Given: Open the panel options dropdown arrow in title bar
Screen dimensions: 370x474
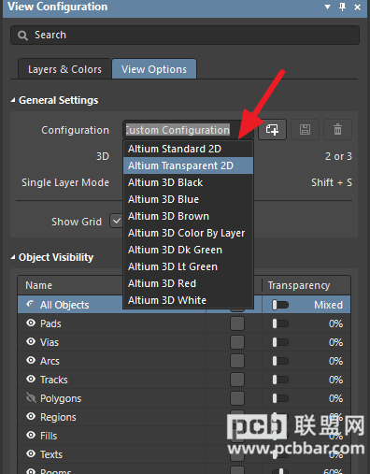Looking at the screenshot, I should 327,7.
